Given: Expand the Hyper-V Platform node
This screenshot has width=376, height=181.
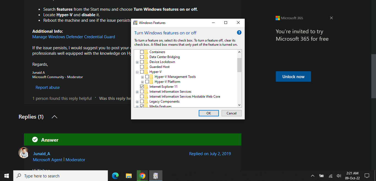Looking at the screenshot, I should pyautogui.click(x=142, y=82).
